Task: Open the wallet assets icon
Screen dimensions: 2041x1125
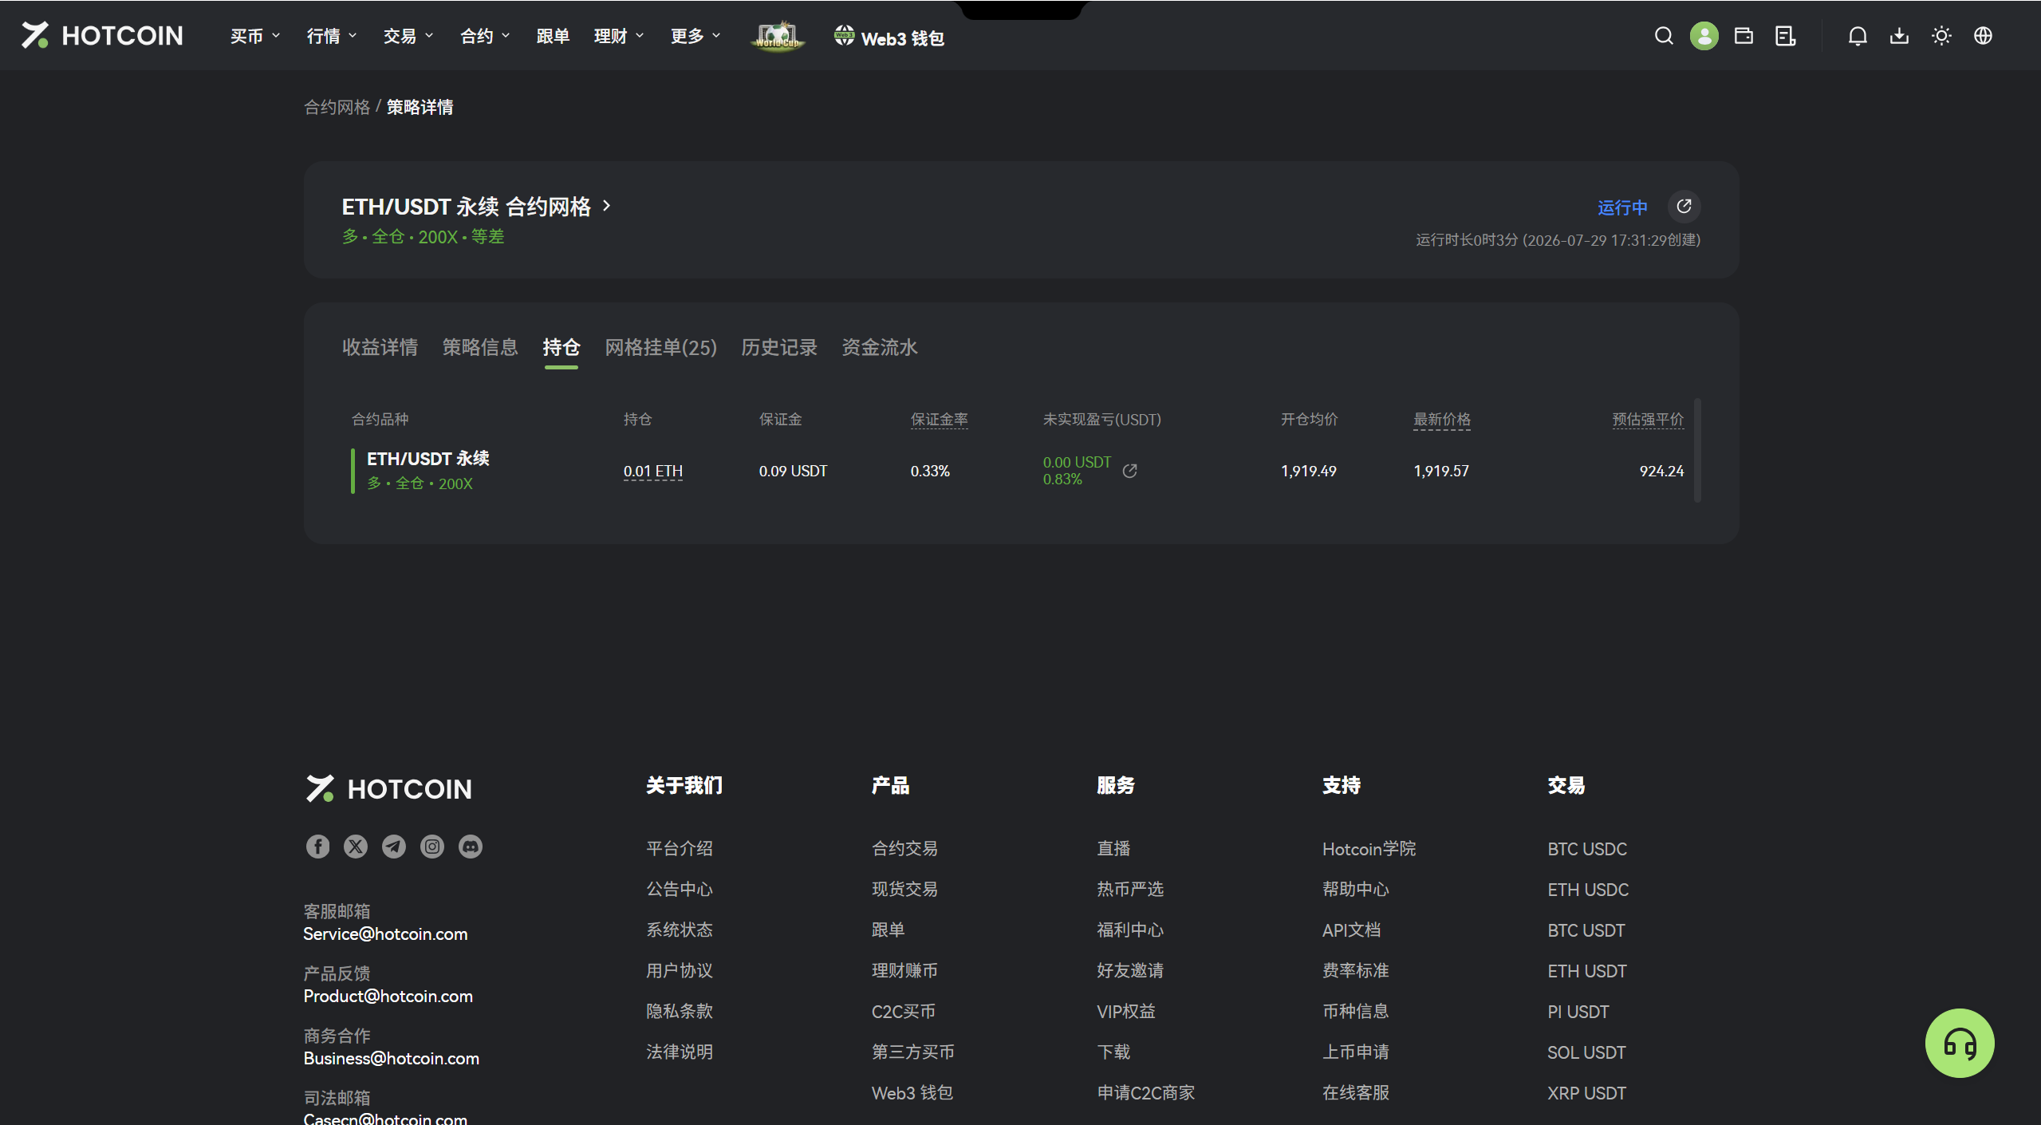Action: pyautogui.click(x=1744, y=36)
